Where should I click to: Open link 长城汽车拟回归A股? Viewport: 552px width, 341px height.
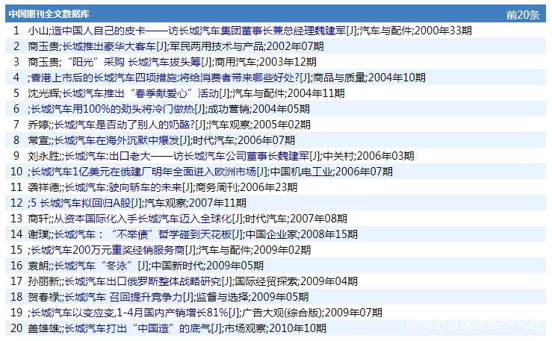81,203
